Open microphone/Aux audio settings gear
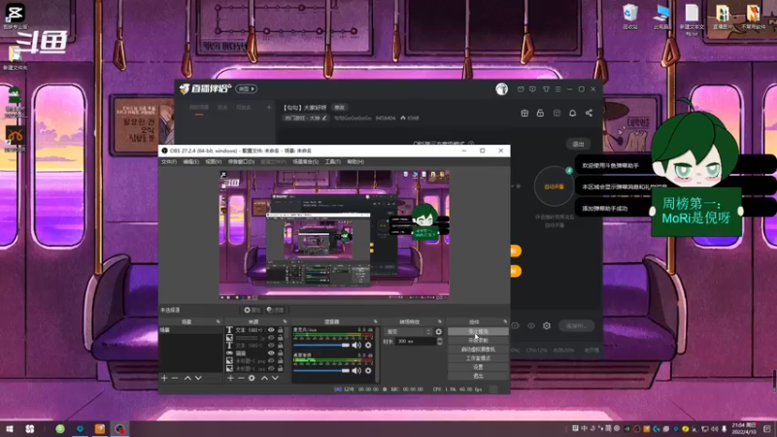 [x=368, y=345]
